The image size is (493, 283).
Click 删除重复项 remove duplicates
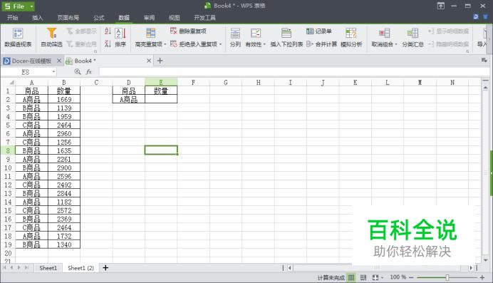click(188, 31)
